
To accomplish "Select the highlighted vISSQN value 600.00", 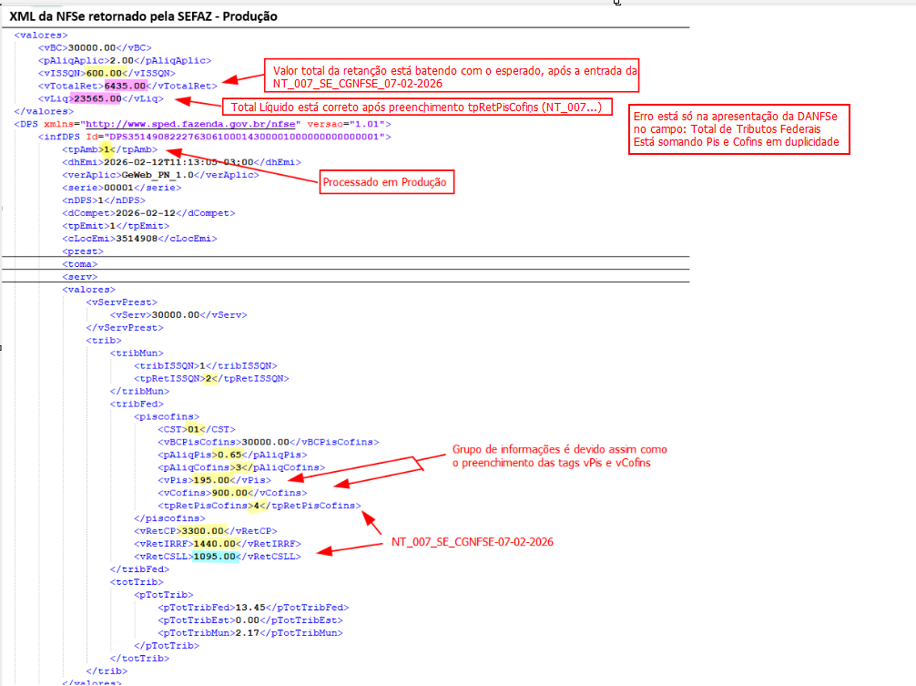I will (x=102, y=72).
